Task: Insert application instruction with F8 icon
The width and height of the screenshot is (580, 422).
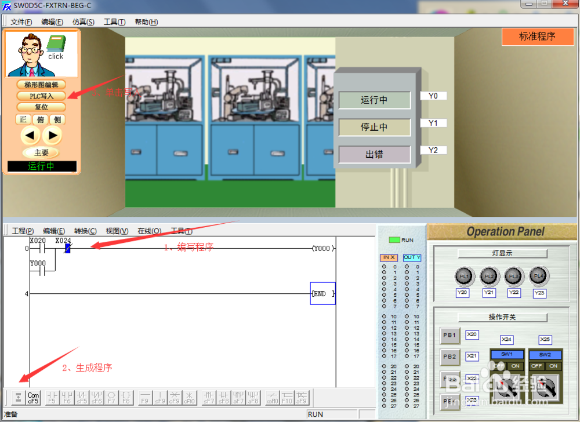Action: click(x=126, y=398)
